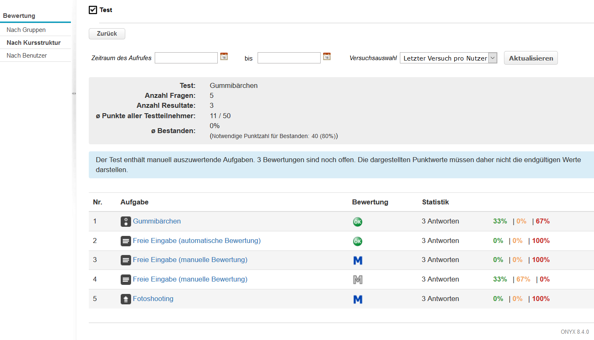Viewport: 594px width, 340px height.
Task: Uncheck the Test checkbox at the top
Action: click(x=93, y=10)
